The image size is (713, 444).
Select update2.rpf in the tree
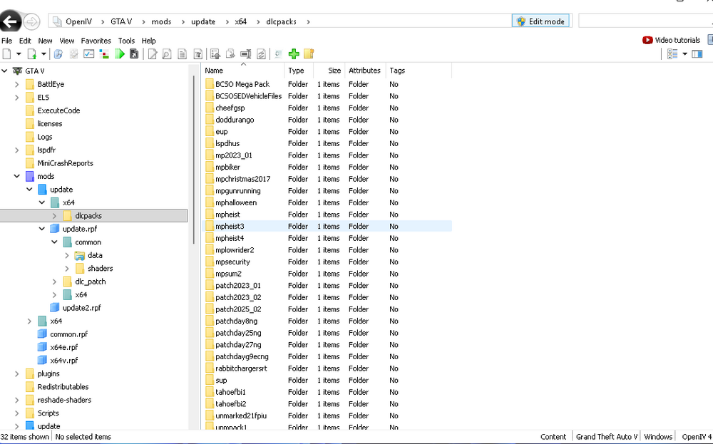(x=82, y=308)
